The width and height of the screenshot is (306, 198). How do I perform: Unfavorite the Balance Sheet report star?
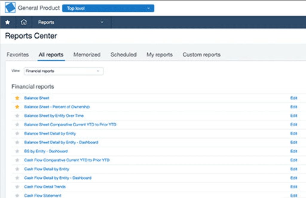click(x=17, y=98)
